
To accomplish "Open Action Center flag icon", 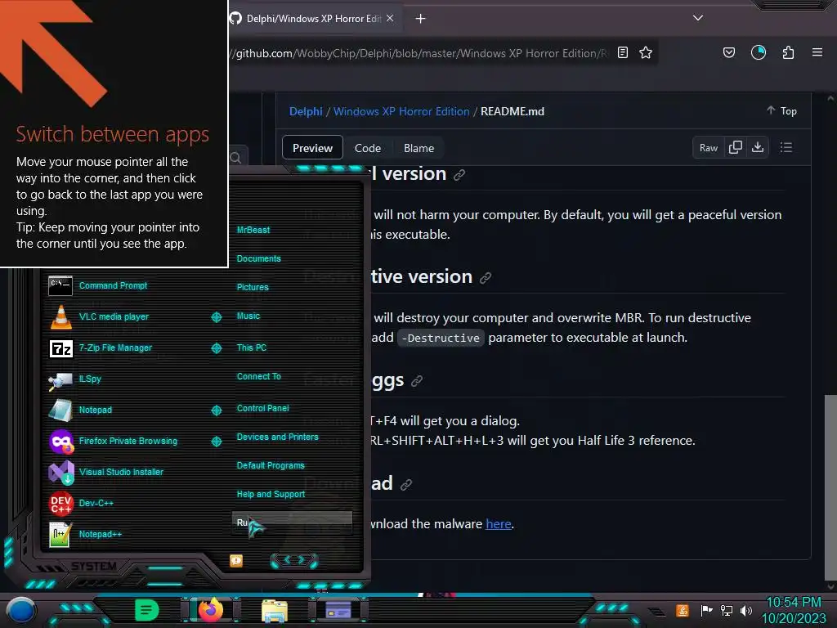I will tap(706, 610).
